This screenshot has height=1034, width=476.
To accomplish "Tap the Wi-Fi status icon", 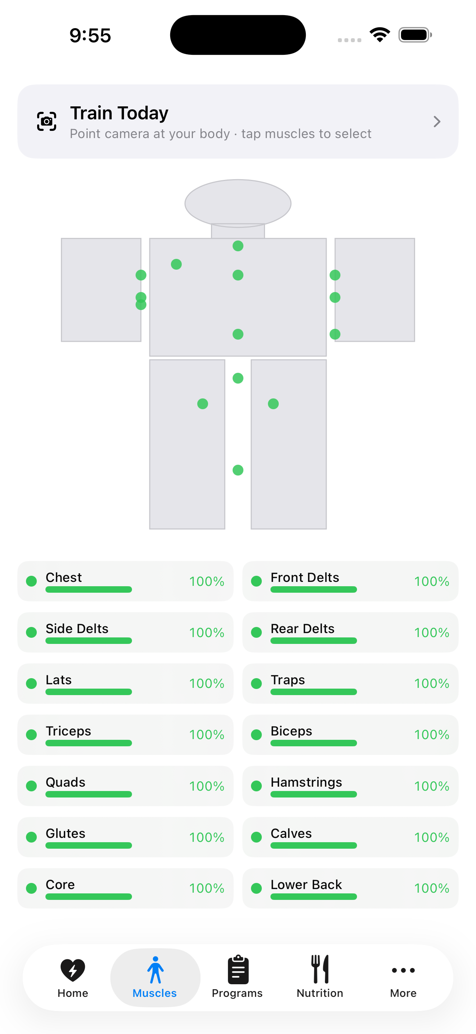I will [x=380, y=35].
